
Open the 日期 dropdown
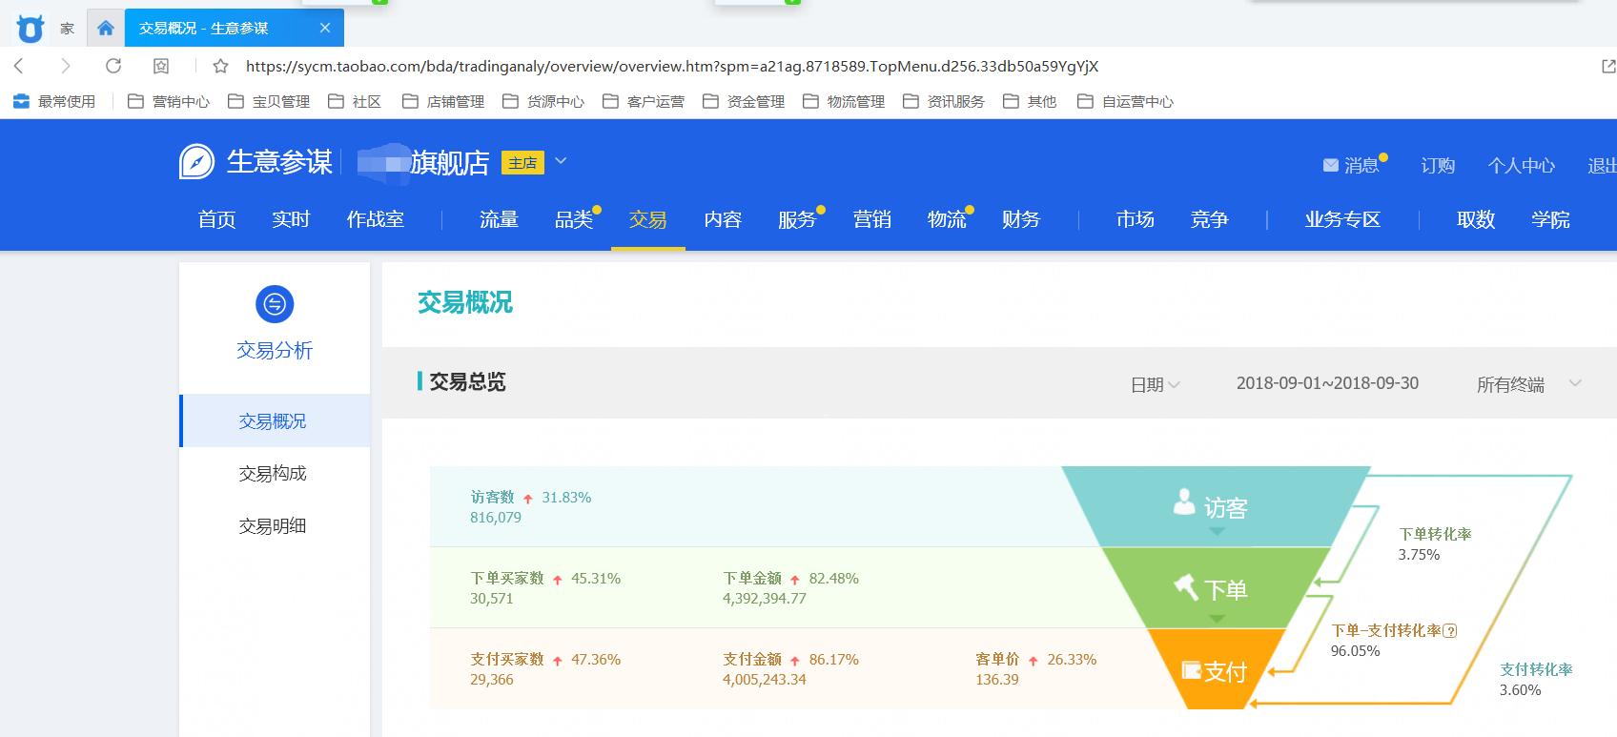(1155, 384)
